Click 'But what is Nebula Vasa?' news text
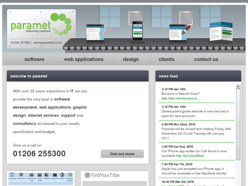The height and width of the screenshot is (186, 248). [180, 94]
